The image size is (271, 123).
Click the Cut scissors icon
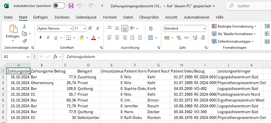24,26
